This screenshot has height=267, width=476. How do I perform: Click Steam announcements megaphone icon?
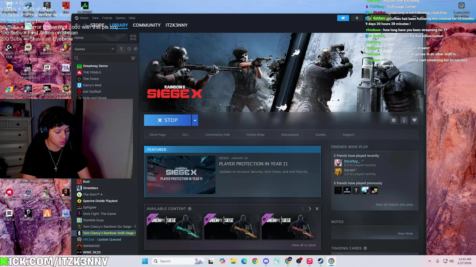point(343,18)
